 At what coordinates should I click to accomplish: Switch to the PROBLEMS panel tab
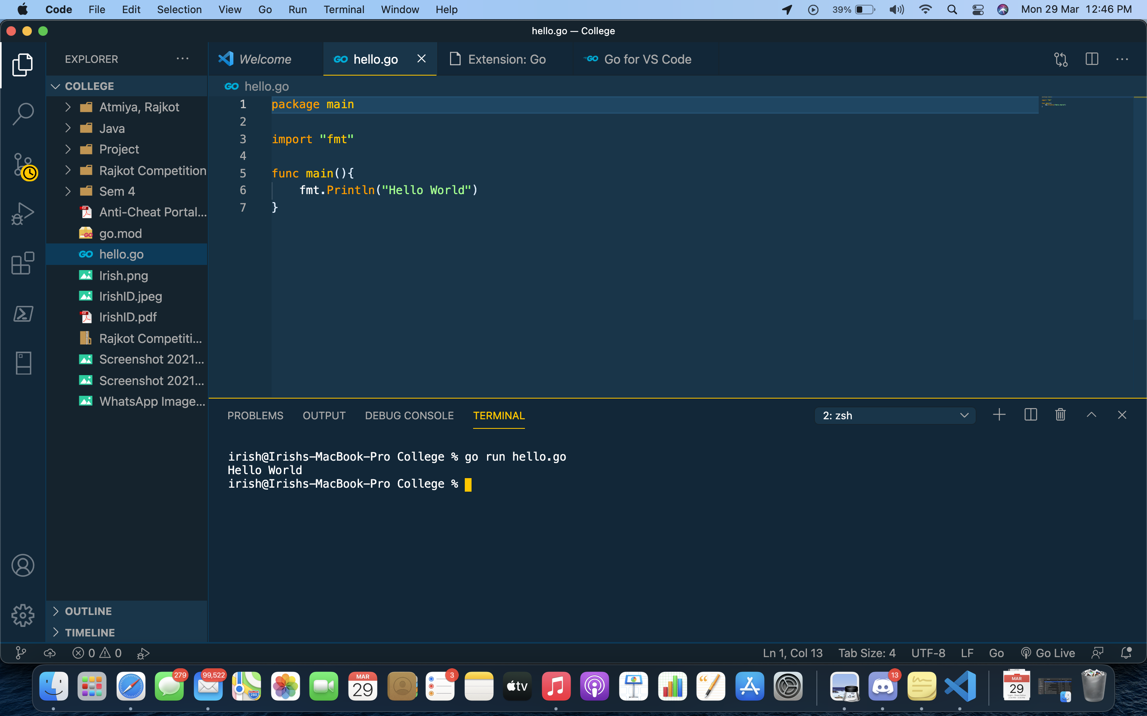pyautogui.click(x=255, y=415)
